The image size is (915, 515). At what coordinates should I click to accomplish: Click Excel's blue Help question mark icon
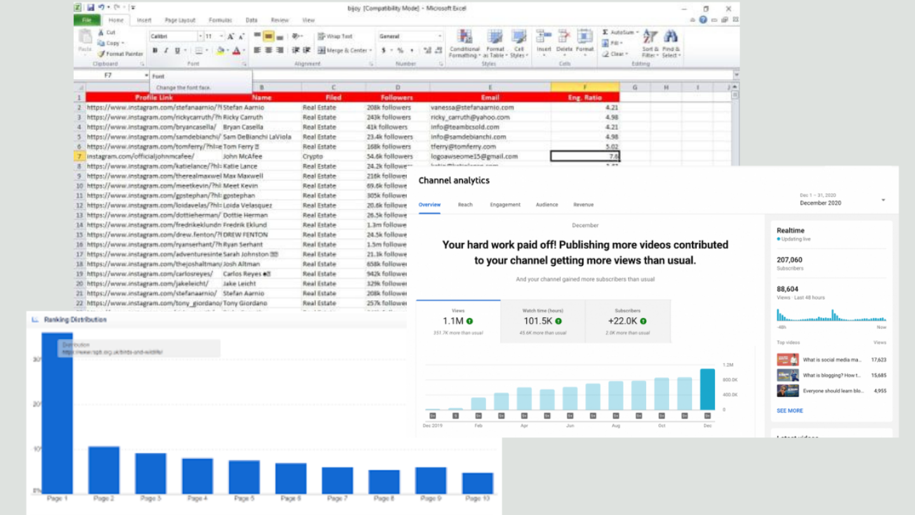(x=703, y=20)
